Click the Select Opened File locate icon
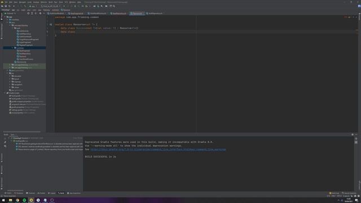This screenshot has width=361, height=203. 28,14
